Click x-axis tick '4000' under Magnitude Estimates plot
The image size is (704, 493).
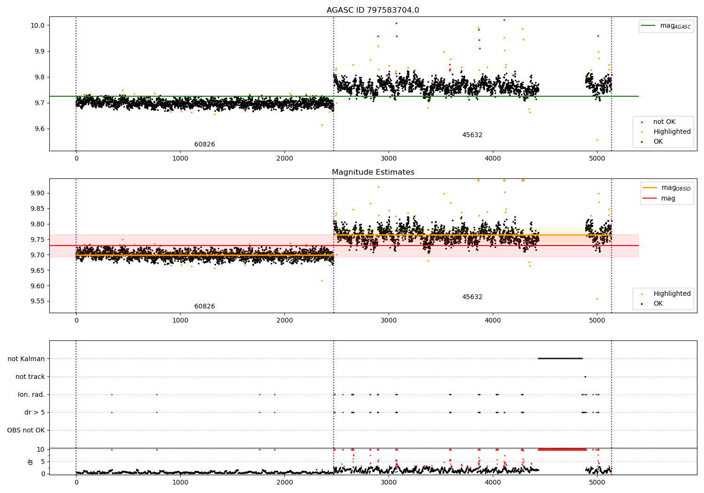click(x=493, y=321)
